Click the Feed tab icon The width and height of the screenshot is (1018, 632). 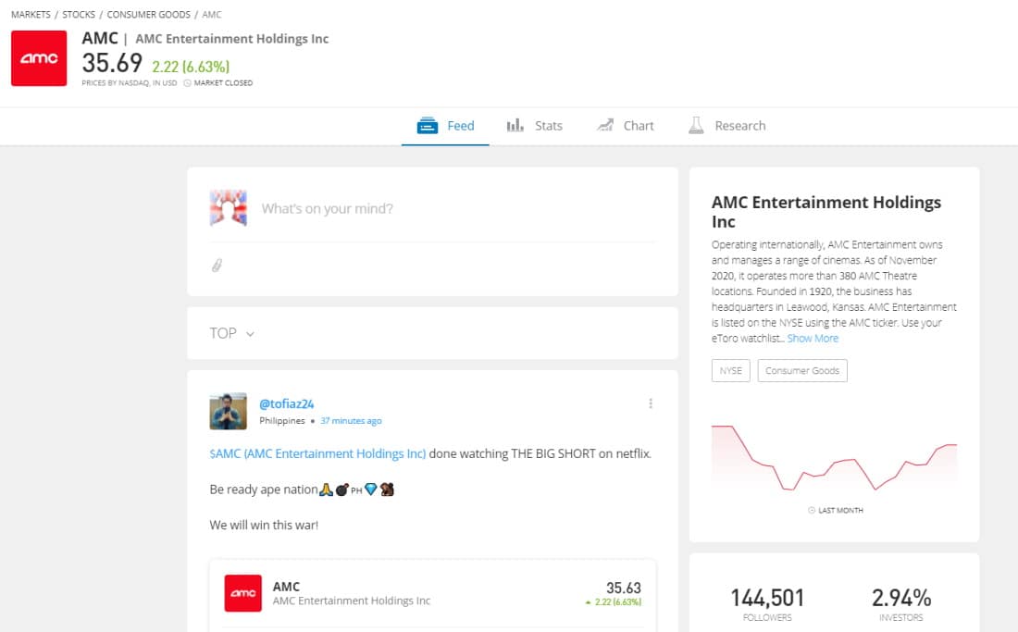click(428, 125)
